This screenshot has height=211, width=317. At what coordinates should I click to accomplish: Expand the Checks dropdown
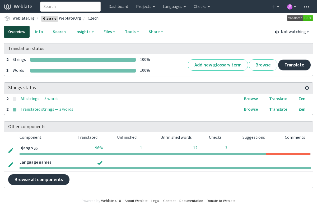pyautogui.click(x=202, y=7)
